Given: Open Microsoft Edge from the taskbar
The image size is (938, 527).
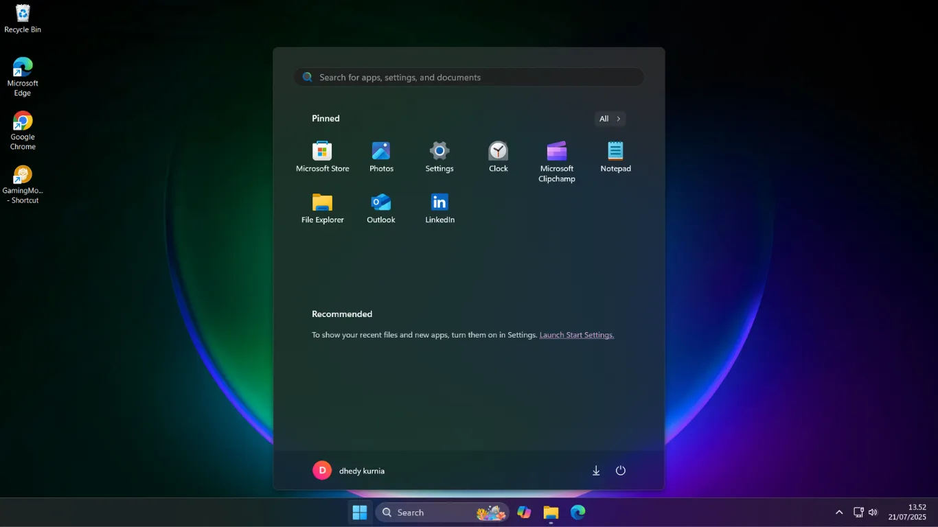Looking at the screenshot, I should click(577, 512).
